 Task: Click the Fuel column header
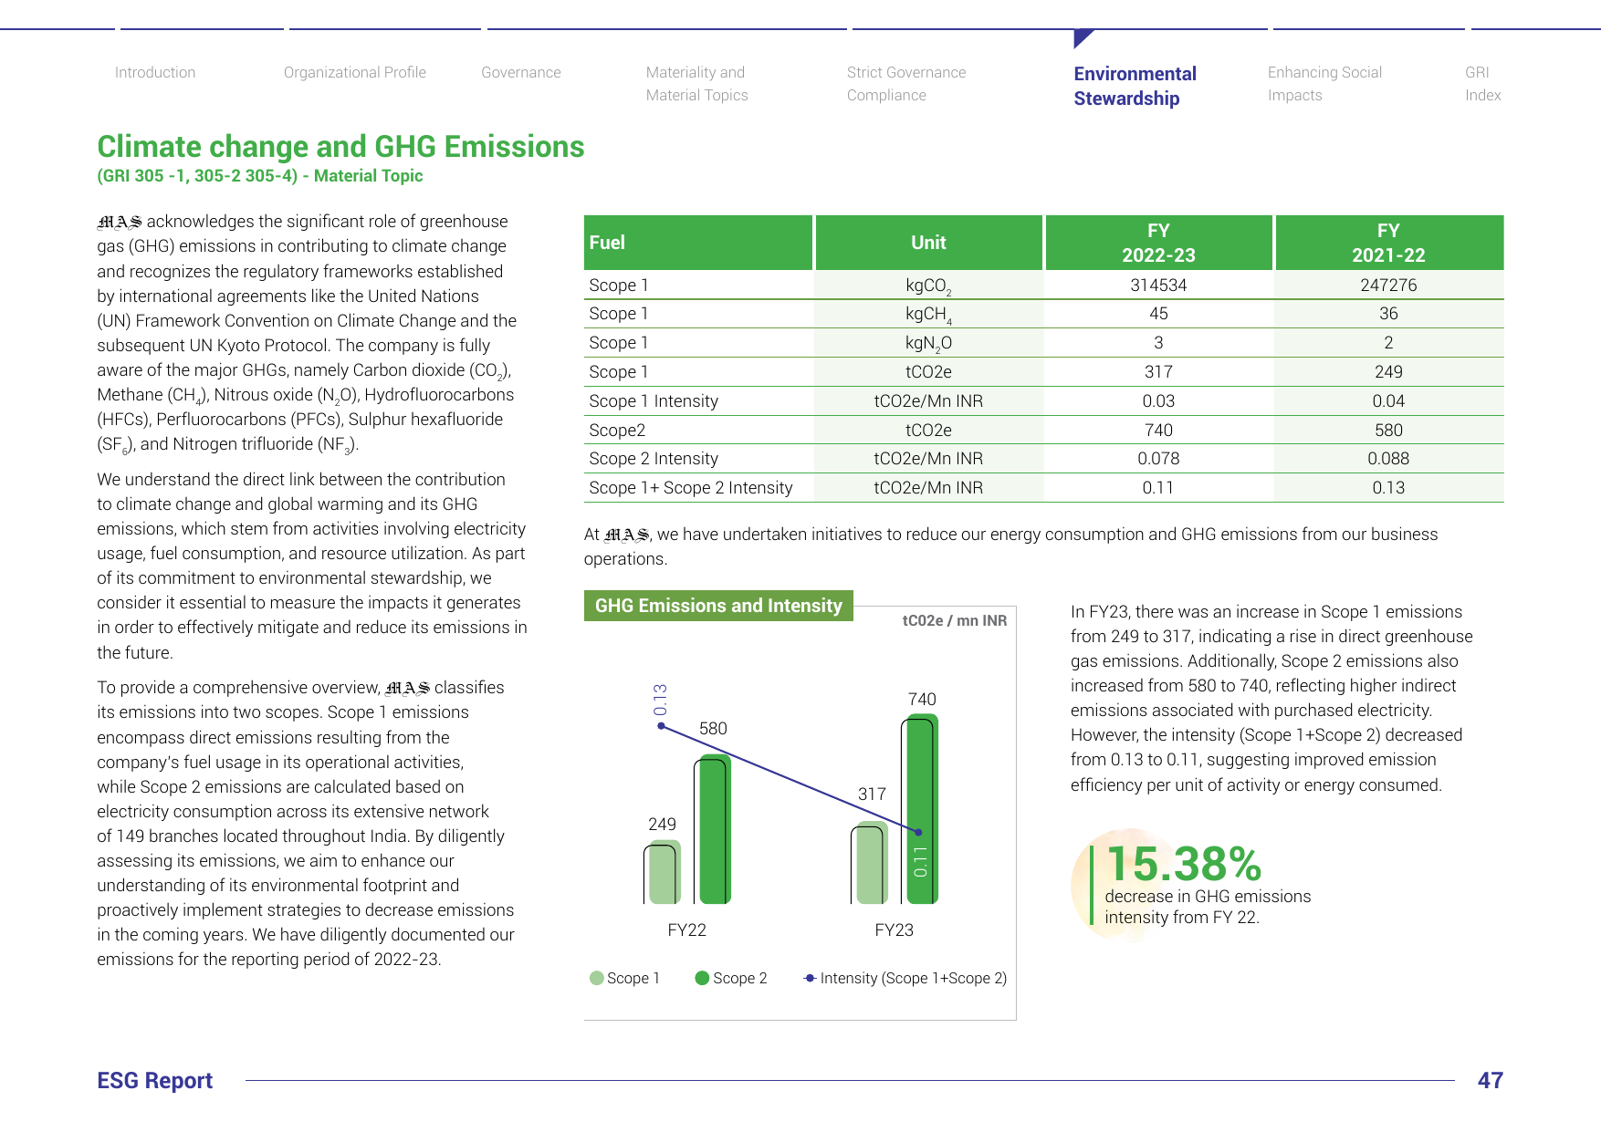pyautogui.click(x=698, y=243)
